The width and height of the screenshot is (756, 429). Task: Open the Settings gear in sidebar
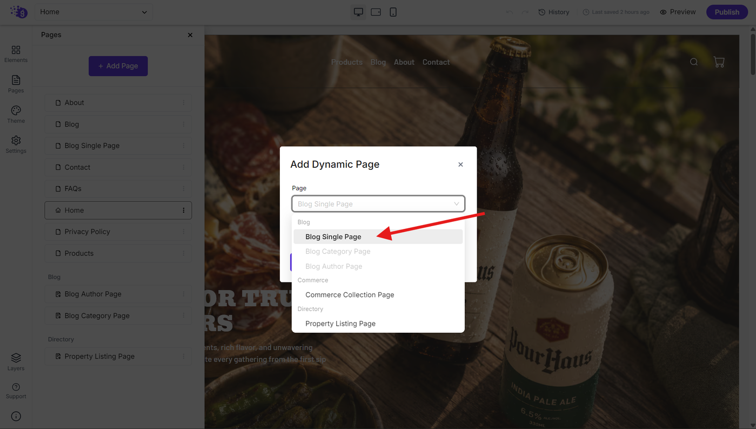(x=16, y=144)
